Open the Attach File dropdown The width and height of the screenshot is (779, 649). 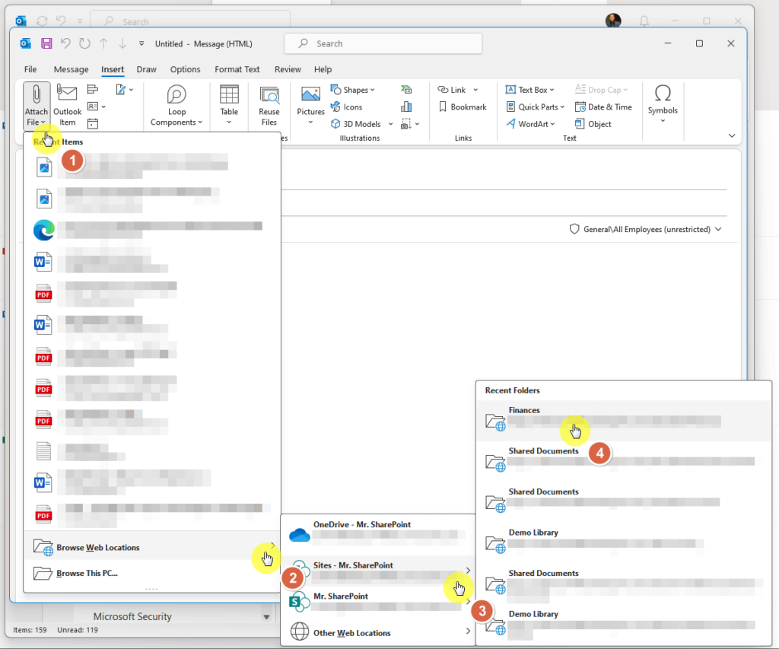point(37,106)
